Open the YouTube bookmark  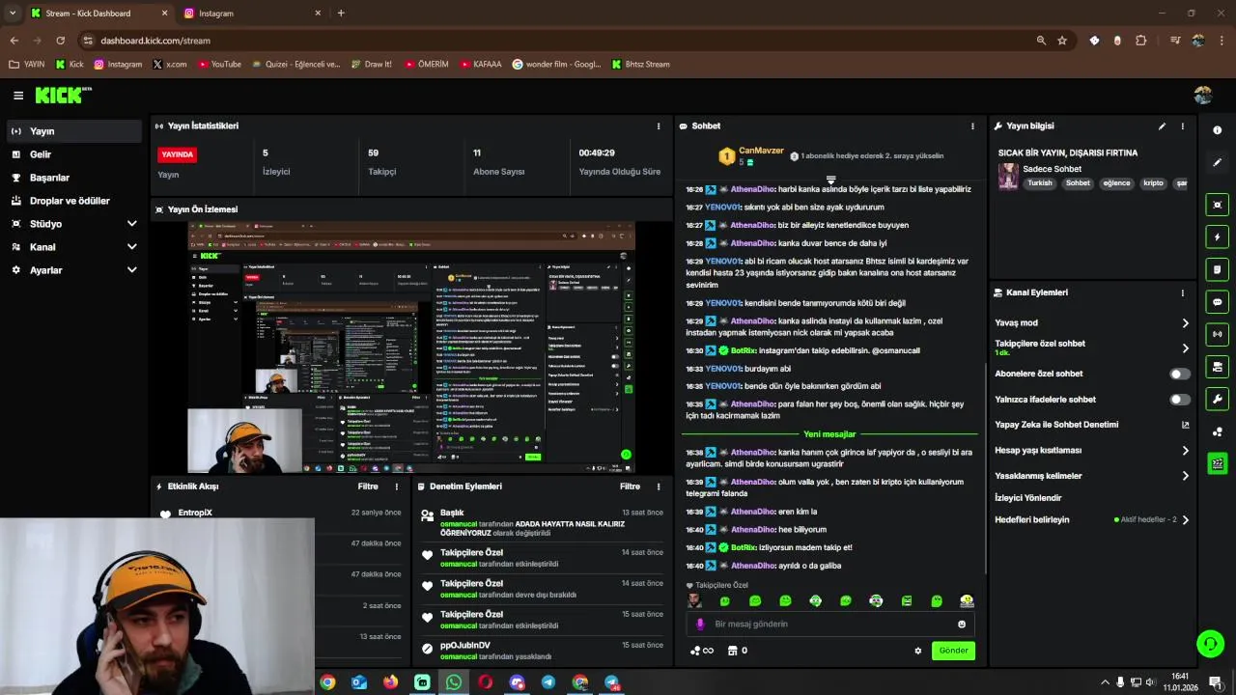[219, 65]
